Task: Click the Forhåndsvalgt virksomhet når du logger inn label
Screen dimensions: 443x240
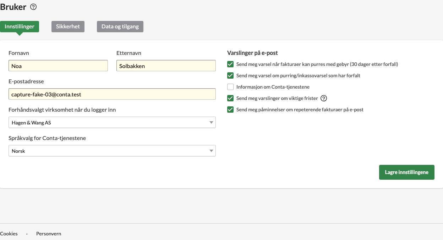Action: 62,110
